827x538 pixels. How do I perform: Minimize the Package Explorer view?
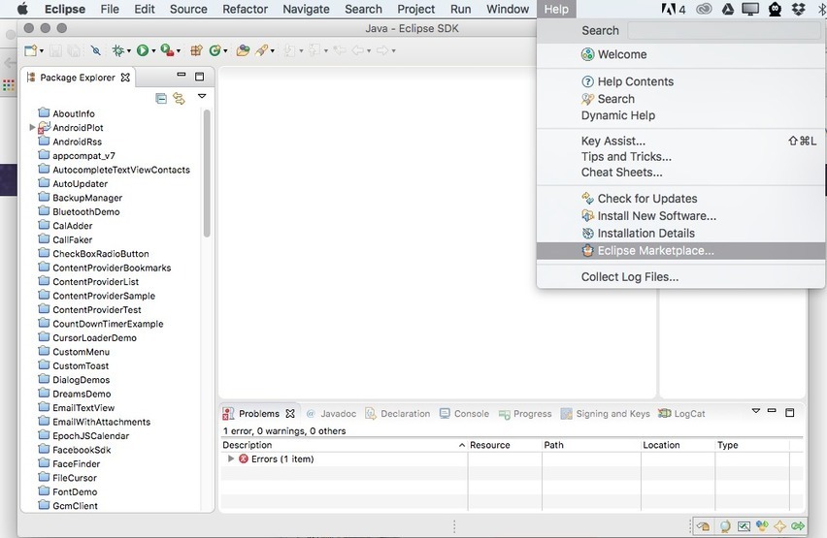coord(182,75)
